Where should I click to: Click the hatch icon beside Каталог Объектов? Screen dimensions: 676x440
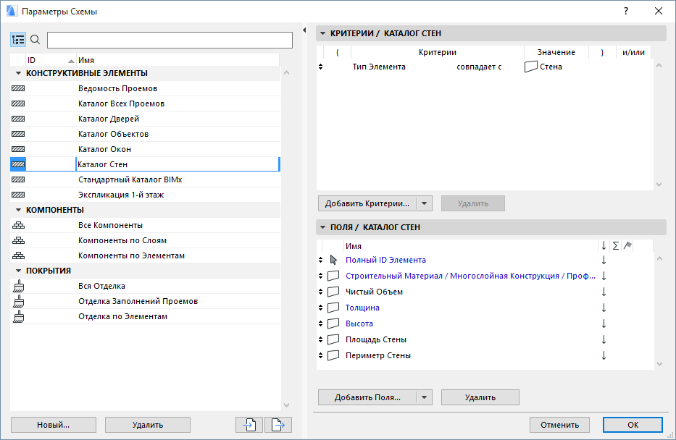click(18, 134)
